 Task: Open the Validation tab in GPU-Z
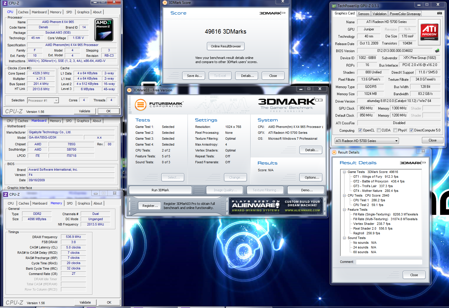pos(380,14)
